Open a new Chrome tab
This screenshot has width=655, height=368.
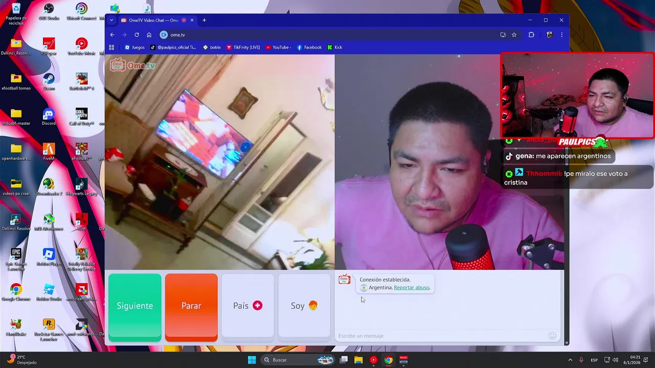click(x=204, y=20)
